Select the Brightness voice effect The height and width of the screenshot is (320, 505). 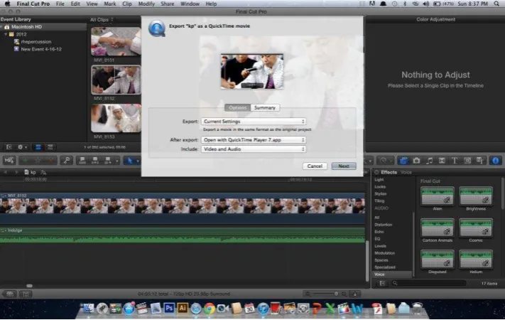[476, 196]
